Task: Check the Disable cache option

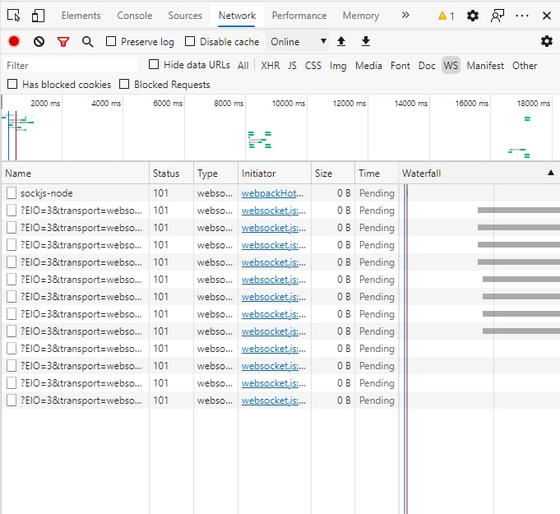Action: point(190,42)
